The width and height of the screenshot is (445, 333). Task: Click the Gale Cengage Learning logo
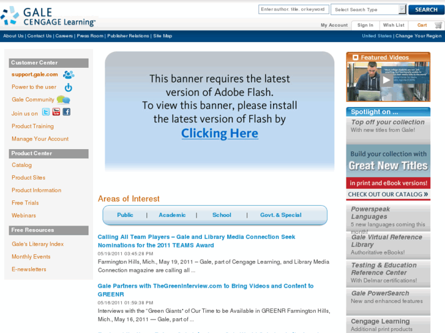click(48, 16)
